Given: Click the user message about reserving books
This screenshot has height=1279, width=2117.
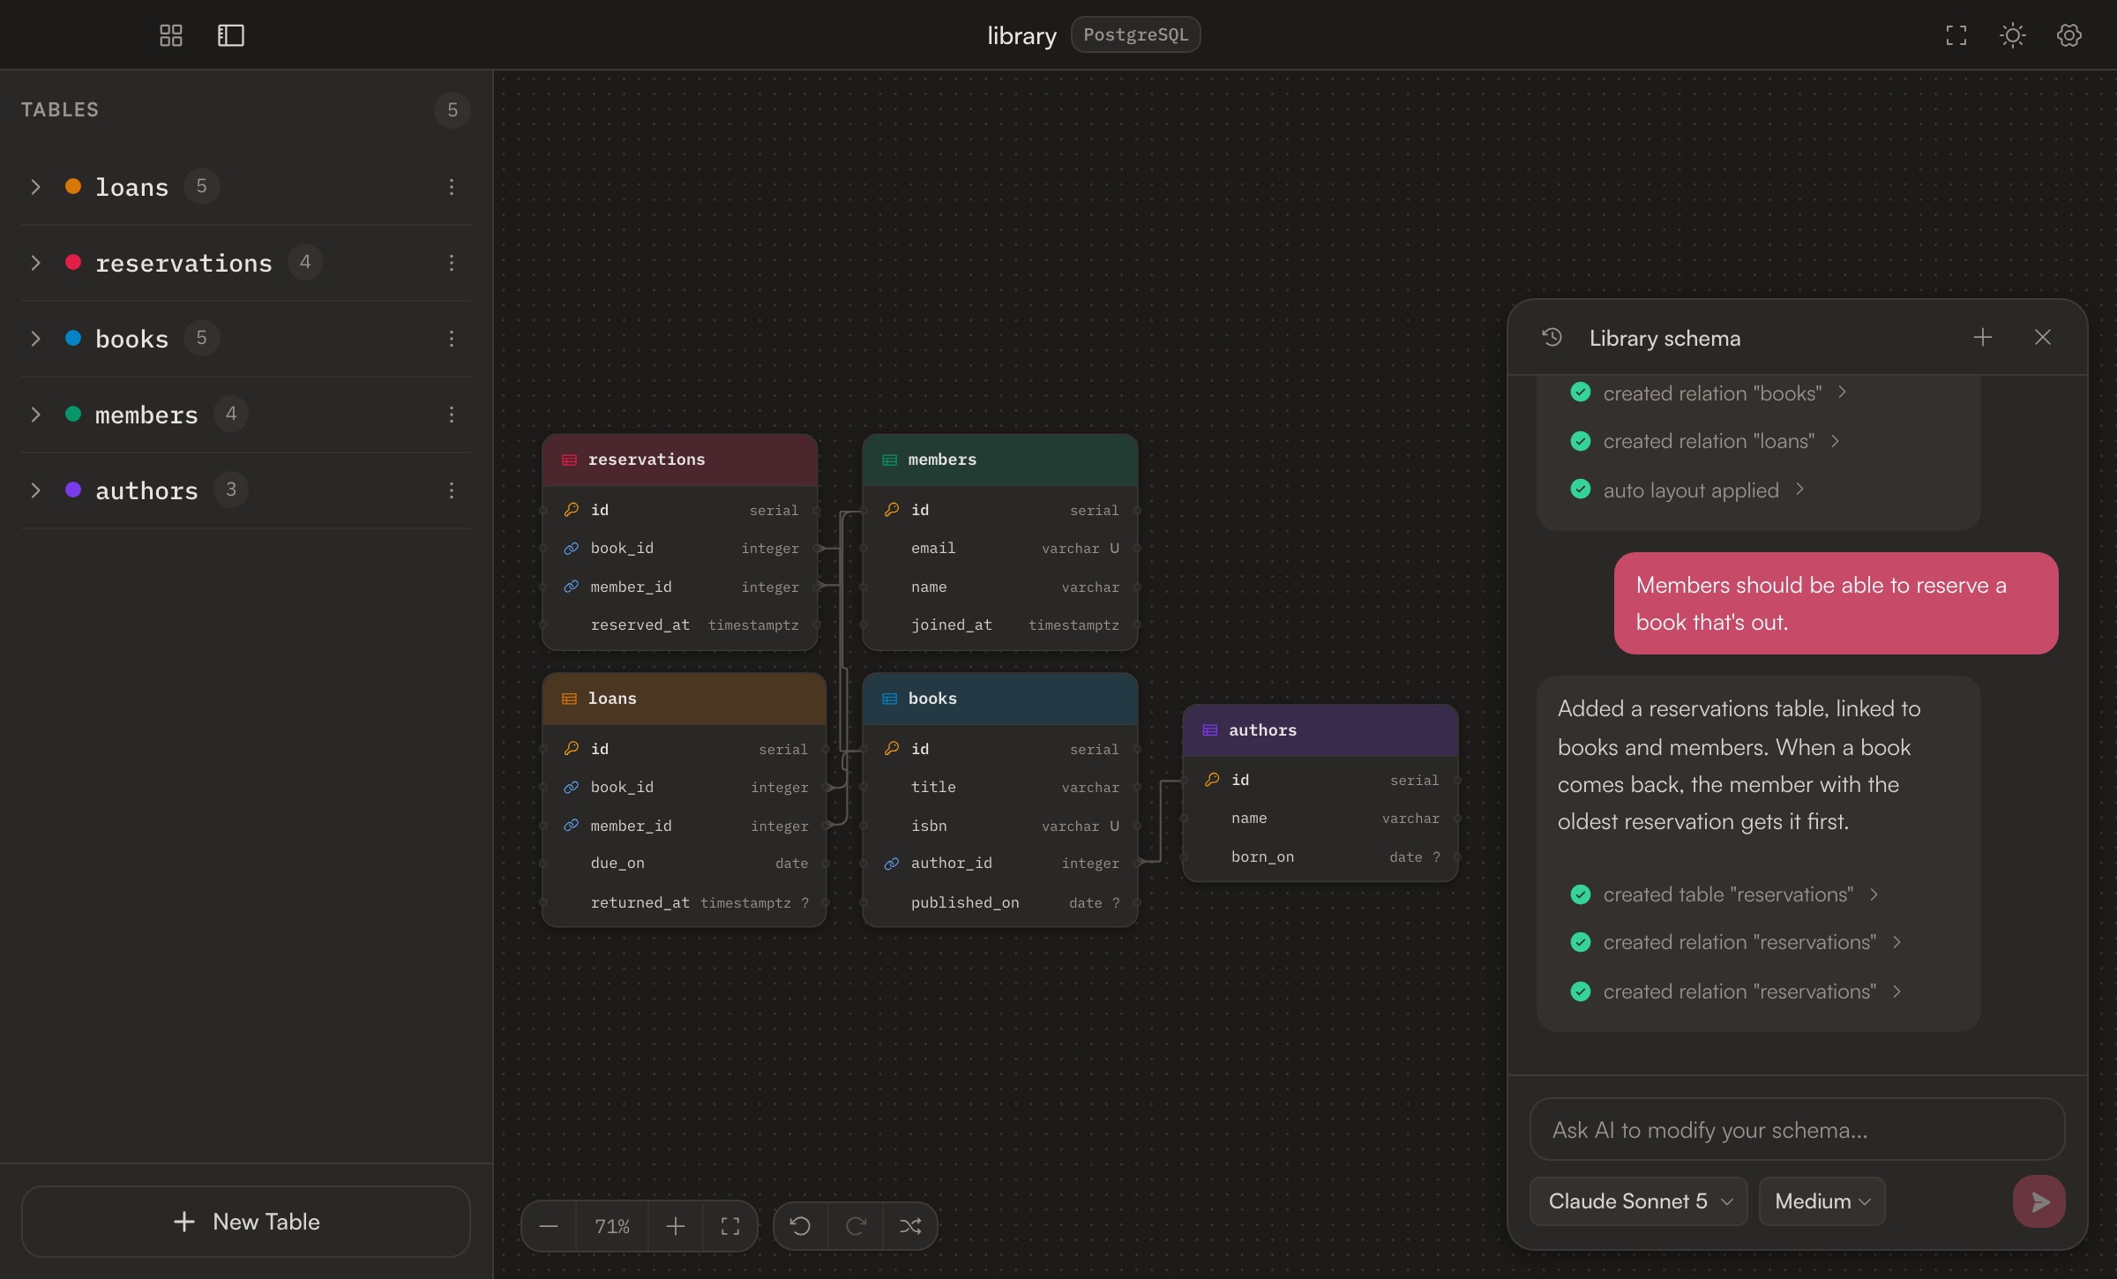Looking at the screenshot, I should click(1836, 603).
